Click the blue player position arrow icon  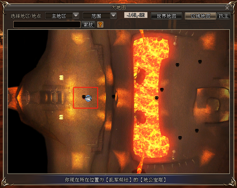click(x=89, y=98)
